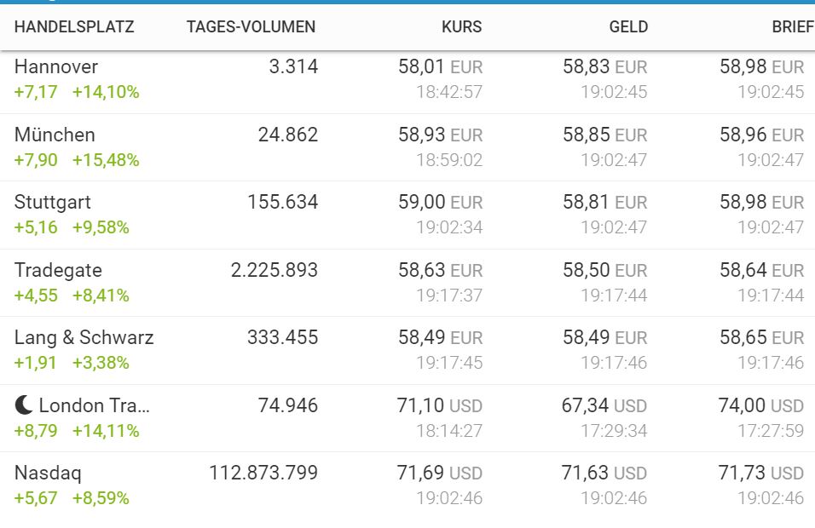This screenshot has width=815, height=528.
Task: Select the Nasdaq exchange row
Action: coord(48,473)
